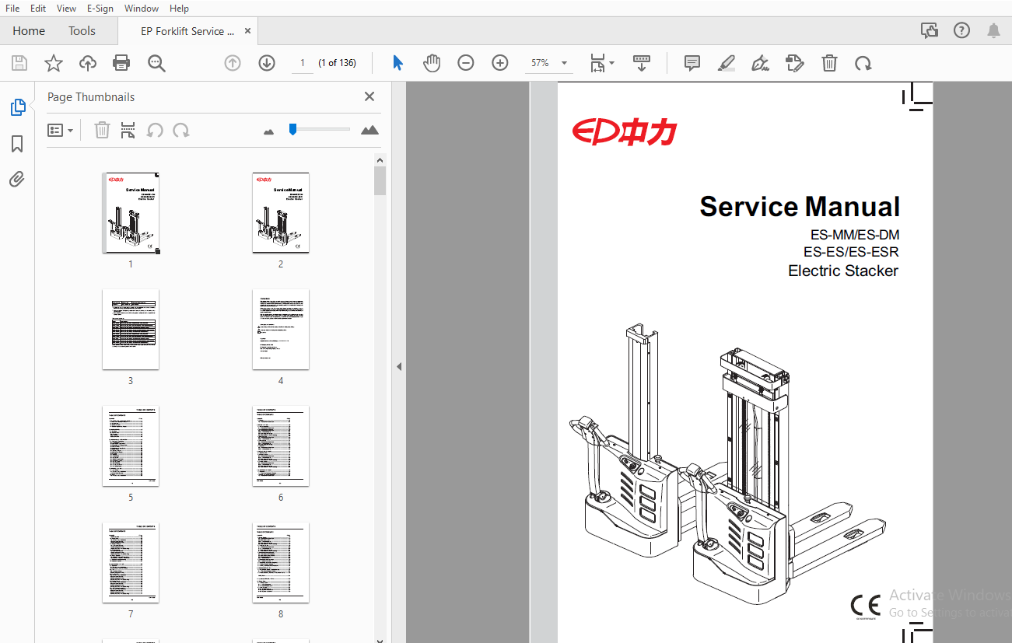Click the ES-MM/ES-DM model text
Image resolution: width=1012 pixels, height=643 pixels.
point(854,234)
